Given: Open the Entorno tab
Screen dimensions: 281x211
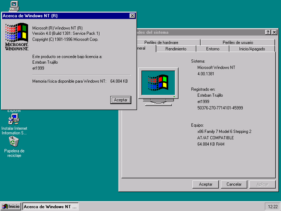Looking at the screenshot, I should [x=213, y=49].
